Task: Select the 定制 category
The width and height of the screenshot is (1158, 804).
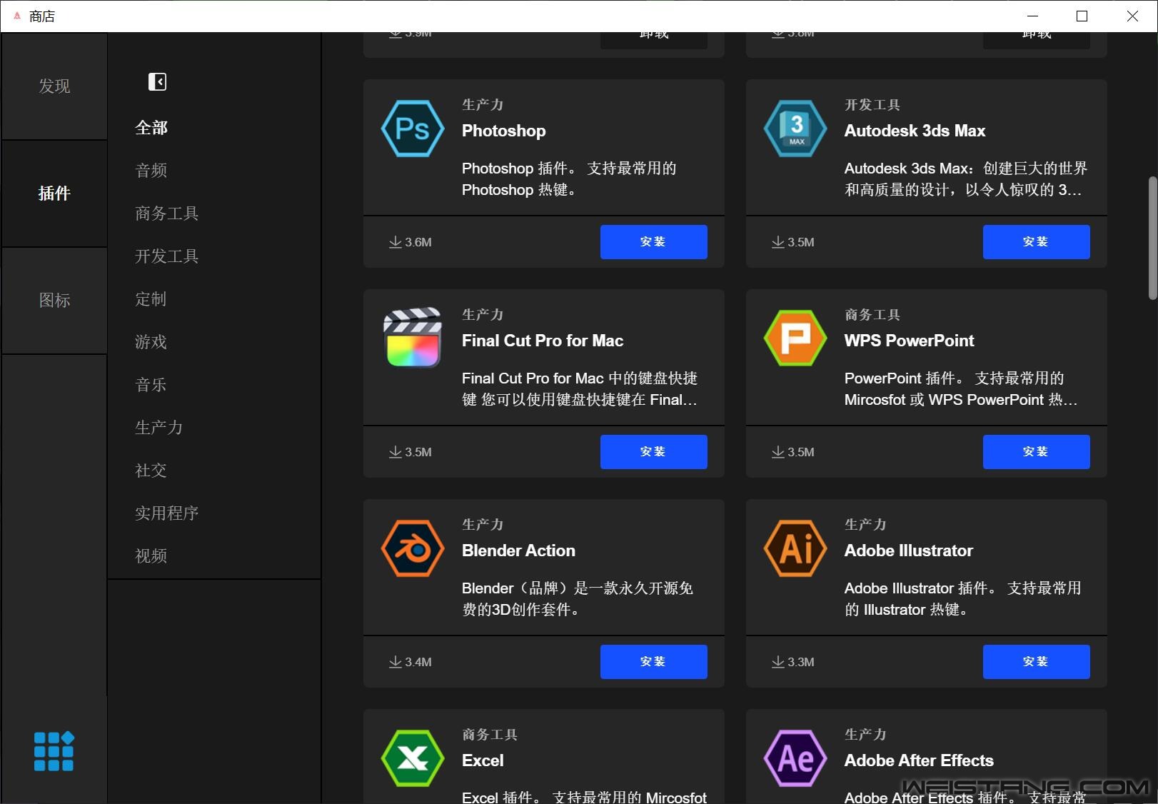Action: 151,299
